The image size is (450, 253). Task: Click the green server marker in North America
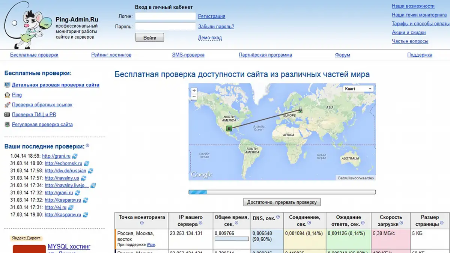[x=229, y=129]
